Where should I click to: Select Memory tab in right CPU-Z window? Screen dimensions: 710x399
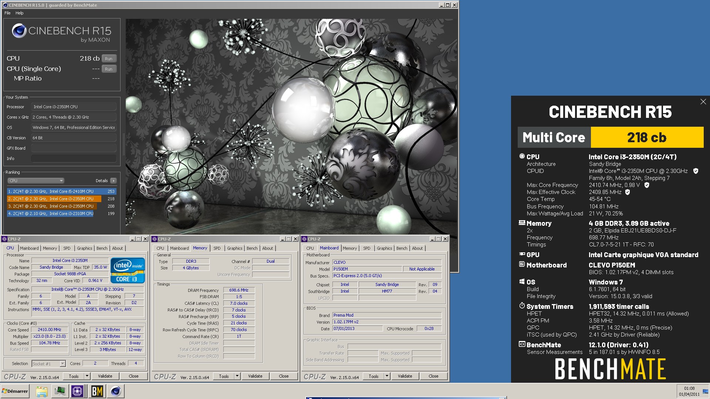[x=350, y=248]
